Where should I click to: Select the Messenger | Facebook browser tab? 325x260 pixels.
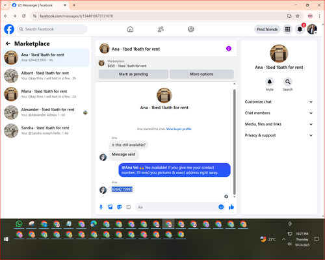point(40,5)
